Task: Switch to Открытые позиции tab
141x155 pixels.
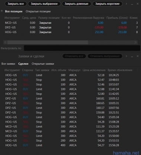Action: point(38,12)
